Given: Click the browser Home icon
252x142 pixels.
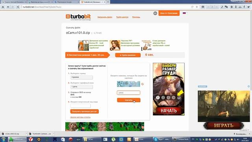Looking at the screenshot, I should coord(3,7).
